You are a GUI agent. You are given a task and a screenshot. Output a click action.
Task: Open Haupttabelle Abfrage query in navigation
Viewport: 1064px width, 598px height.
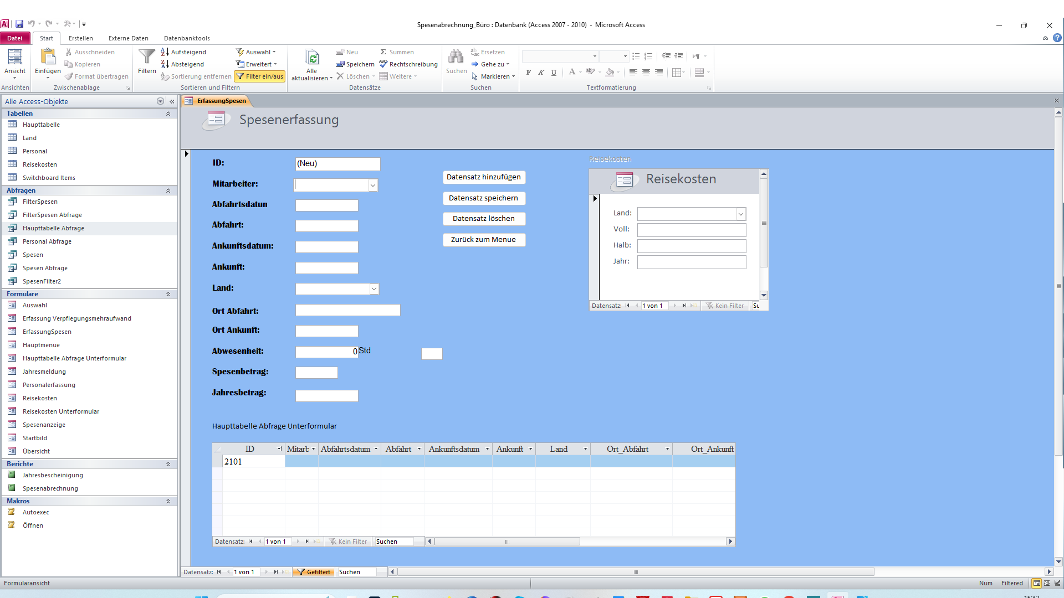click(53, 228)
